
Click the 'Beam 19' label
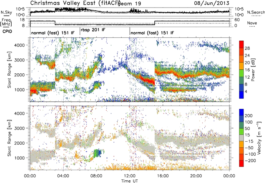tap(130, 4)
